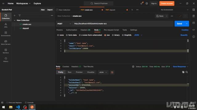Switch to the Tests tab
This screenshot has width=197, height=110.
[124, 30]
